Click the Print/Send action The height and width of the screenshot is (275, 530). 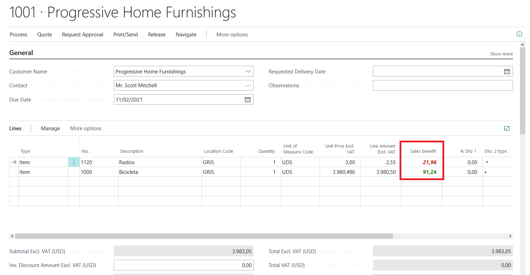[x=126, y=35]
